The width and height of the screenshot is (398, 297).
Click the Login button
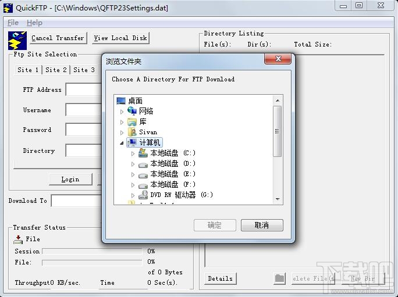(70, 180)
